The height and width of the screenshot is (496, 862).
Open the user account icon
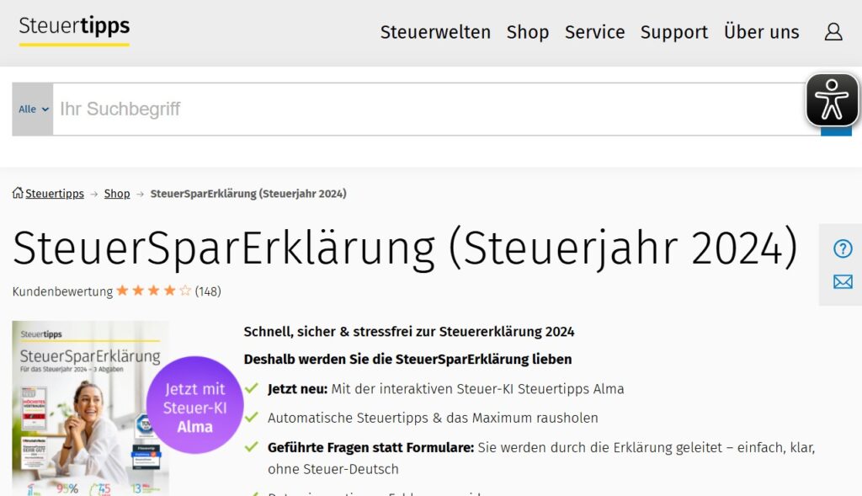pyautogui.click(x=833, y=32)
